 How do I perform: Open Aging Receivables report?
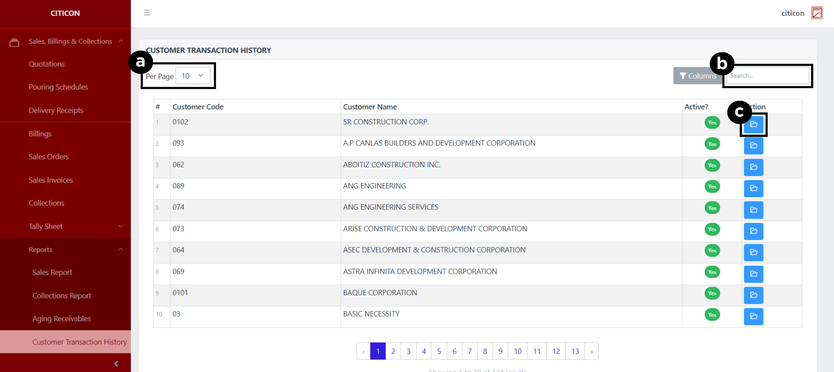(61, 319)
